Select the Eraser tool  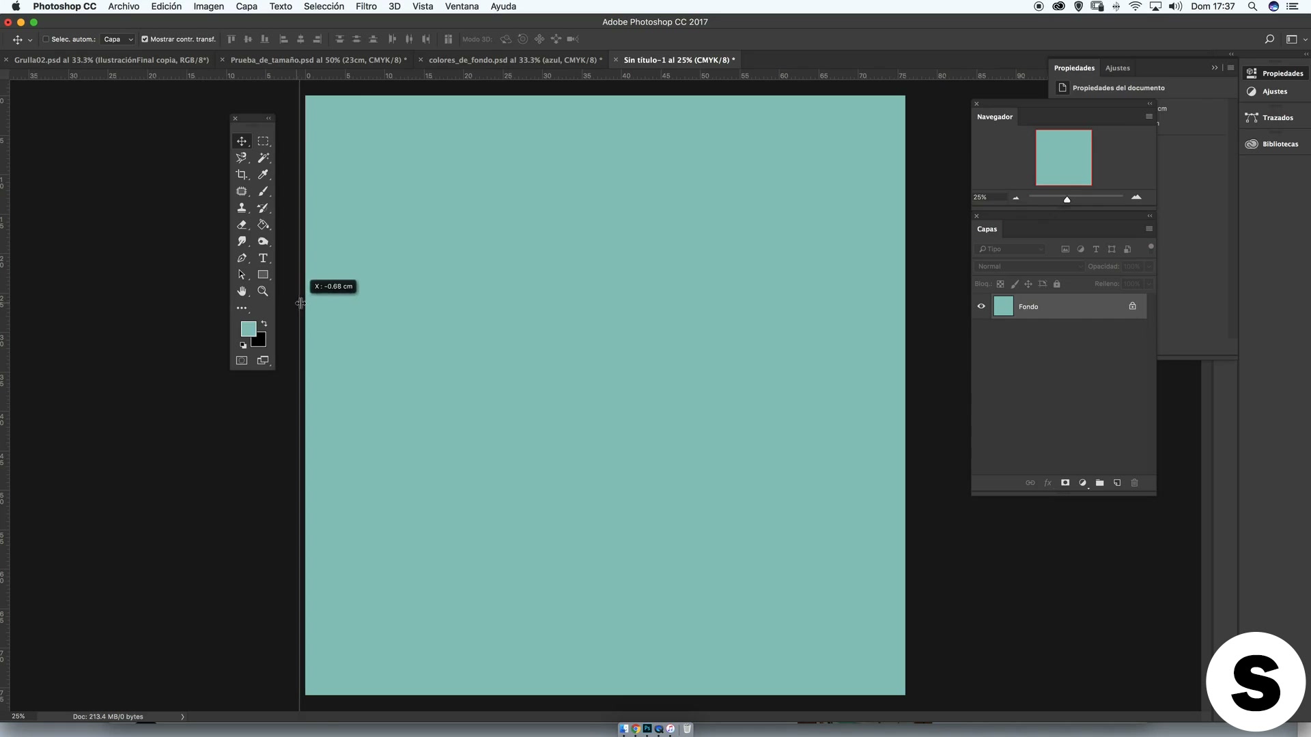(242, 225)
